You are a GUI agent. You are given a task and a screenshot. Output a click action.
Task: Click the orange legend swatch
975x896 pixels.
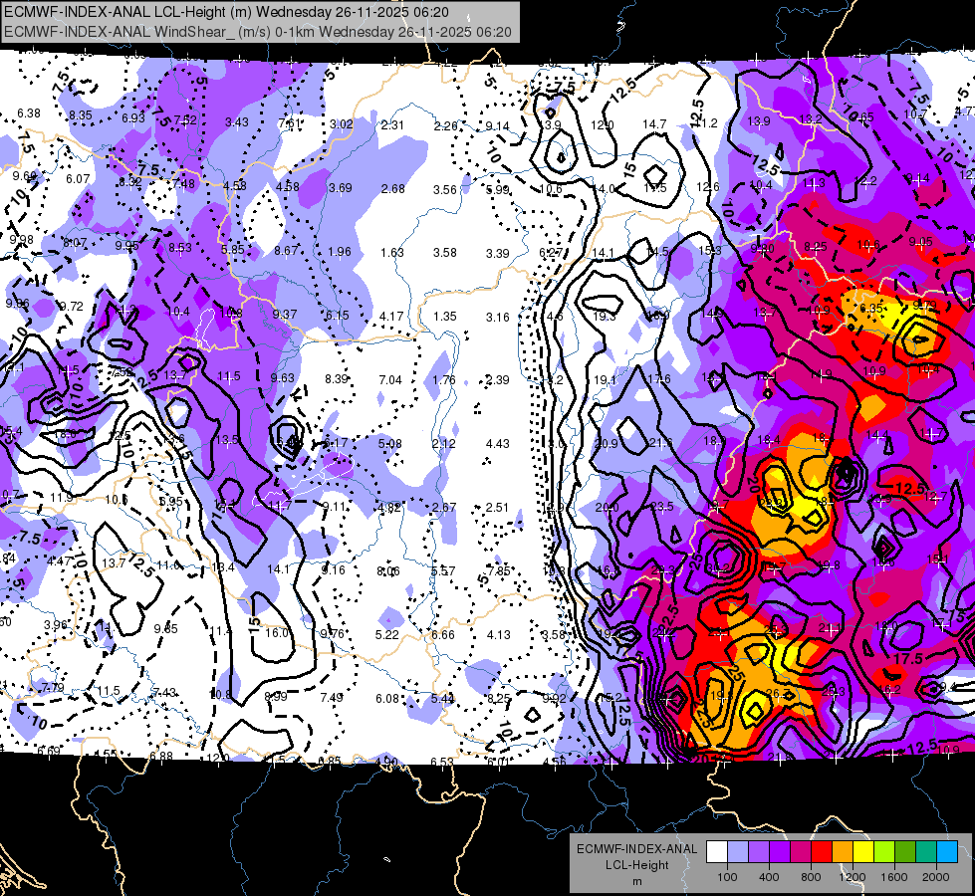[x=843, y=852]
